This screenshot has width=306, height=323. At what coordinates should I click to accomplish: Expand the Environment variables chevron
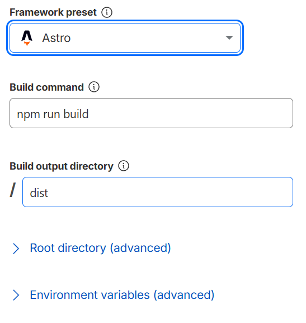pyautogui.click(x=16, y=295)
